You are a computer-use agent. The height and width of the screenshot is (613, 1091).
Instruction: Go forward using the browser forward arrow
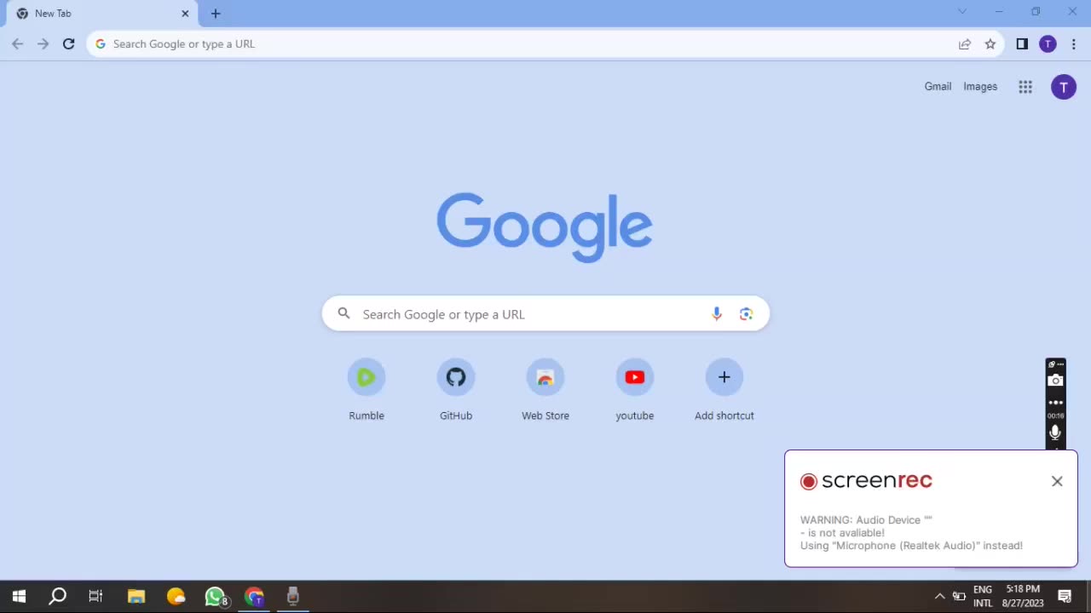[43, 44]
